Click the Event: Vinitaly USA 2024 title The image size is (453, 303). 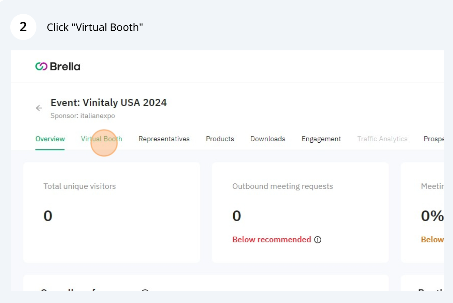click(109, 102)
